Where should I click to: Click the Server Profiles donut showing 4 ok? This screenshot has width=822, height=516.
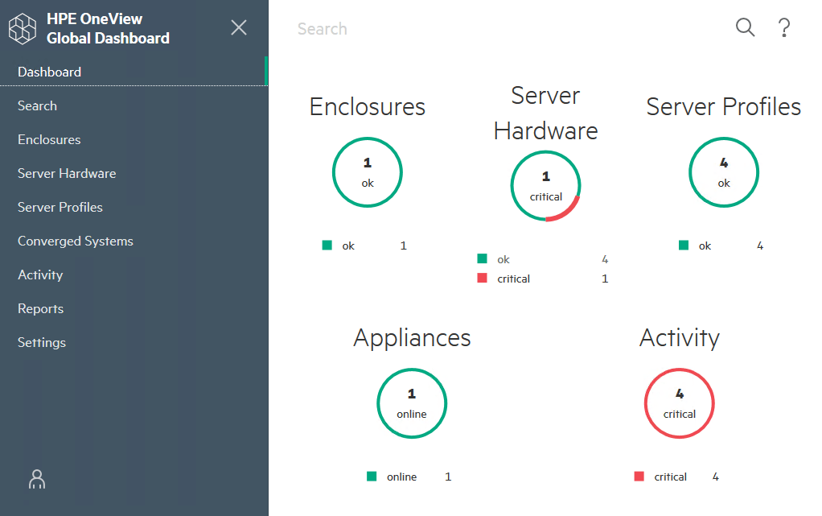tap(724, 172)
